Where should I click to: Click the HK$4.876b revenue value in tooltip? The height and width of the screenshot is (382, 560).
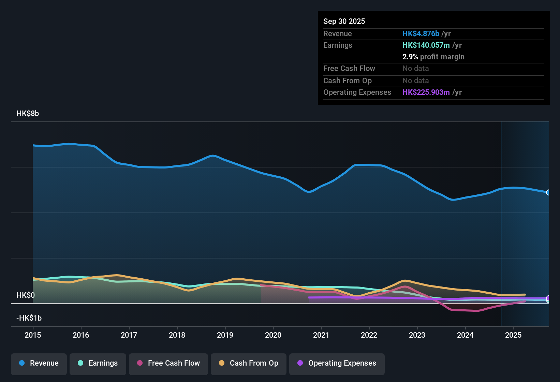(421, 33)
